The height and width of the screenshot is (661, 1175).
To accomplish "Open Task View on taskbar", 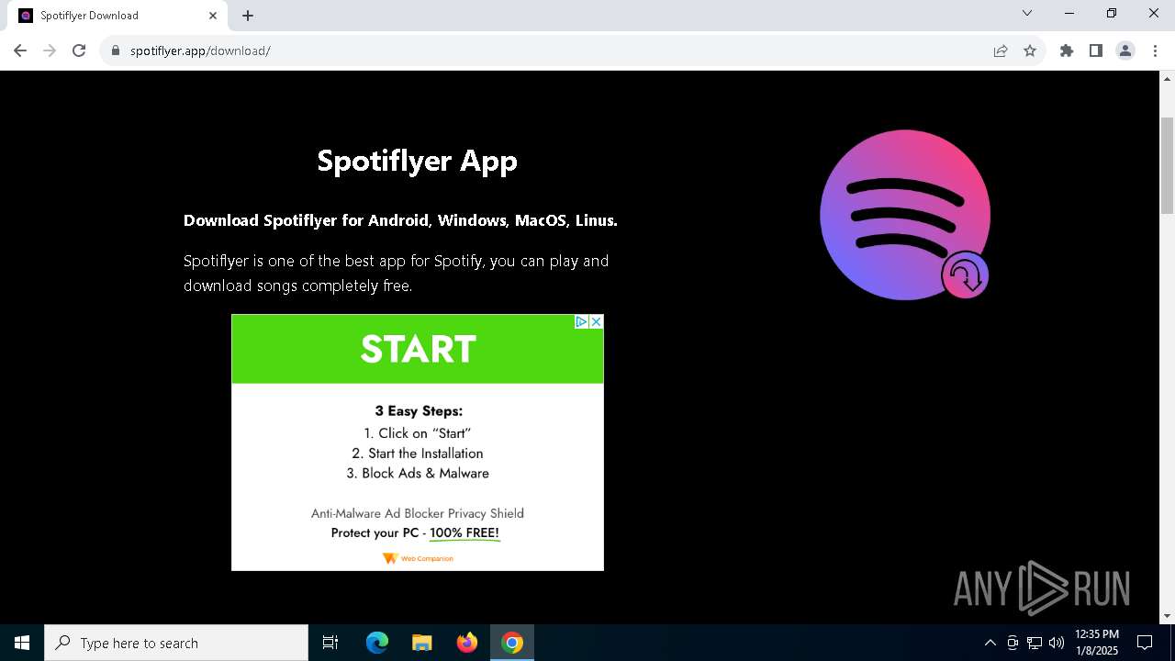I will (x=330, y=643).
